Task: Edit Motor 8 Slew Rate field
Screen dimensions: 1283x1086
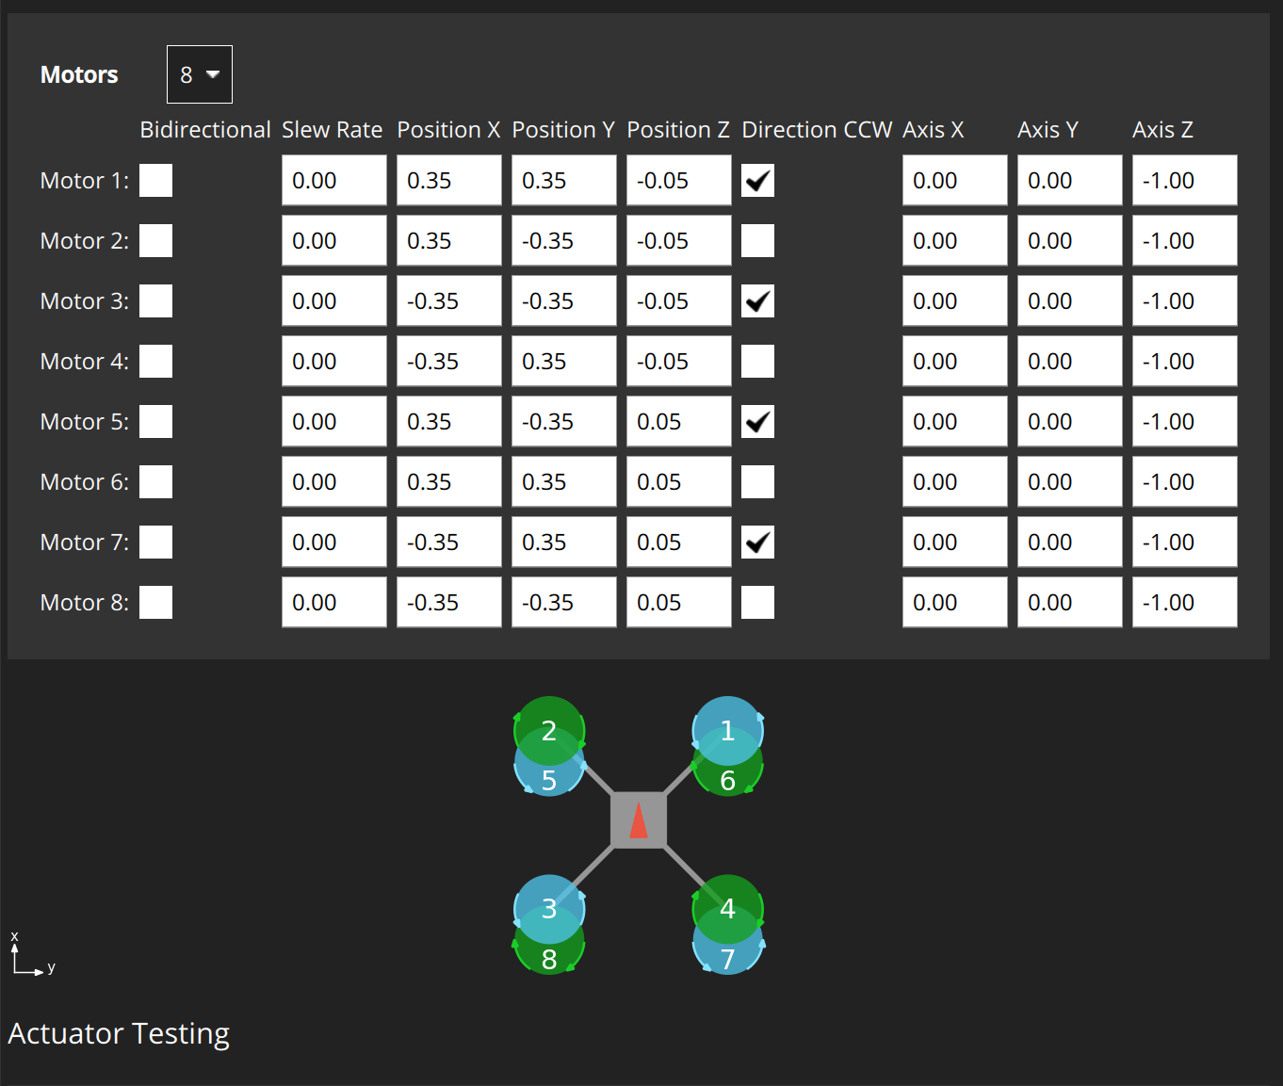Action: [x=334, y=602]
